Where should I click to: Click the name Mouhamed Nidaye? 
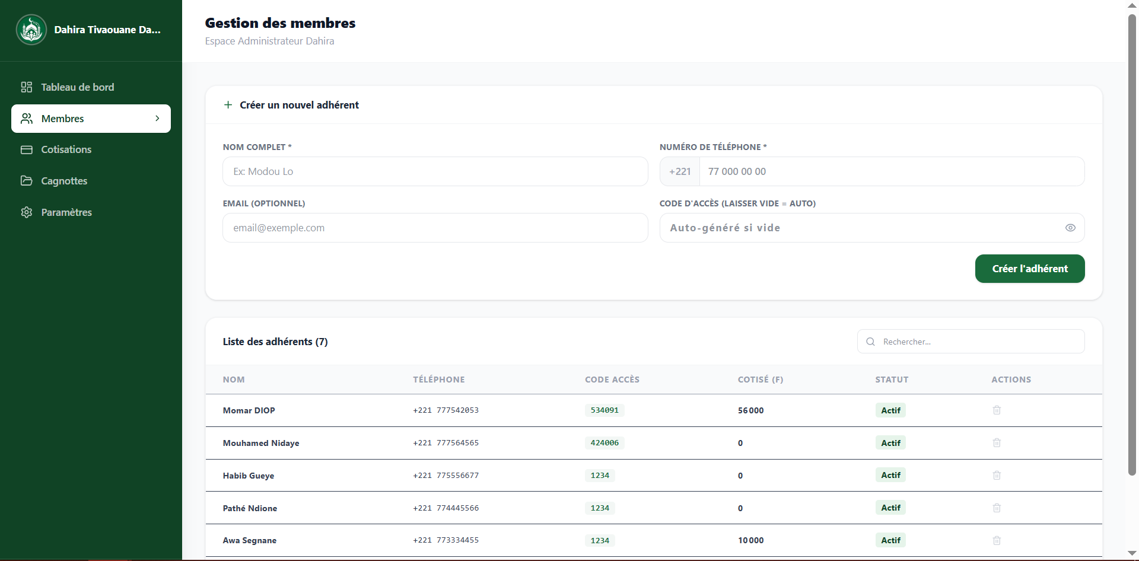pos(261,443)
